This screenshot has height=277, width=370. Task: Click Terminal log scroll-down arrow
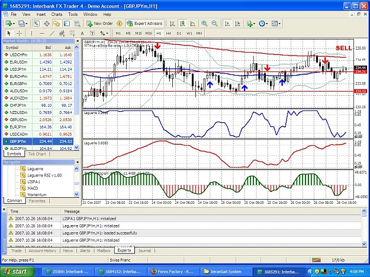point(364,244)
